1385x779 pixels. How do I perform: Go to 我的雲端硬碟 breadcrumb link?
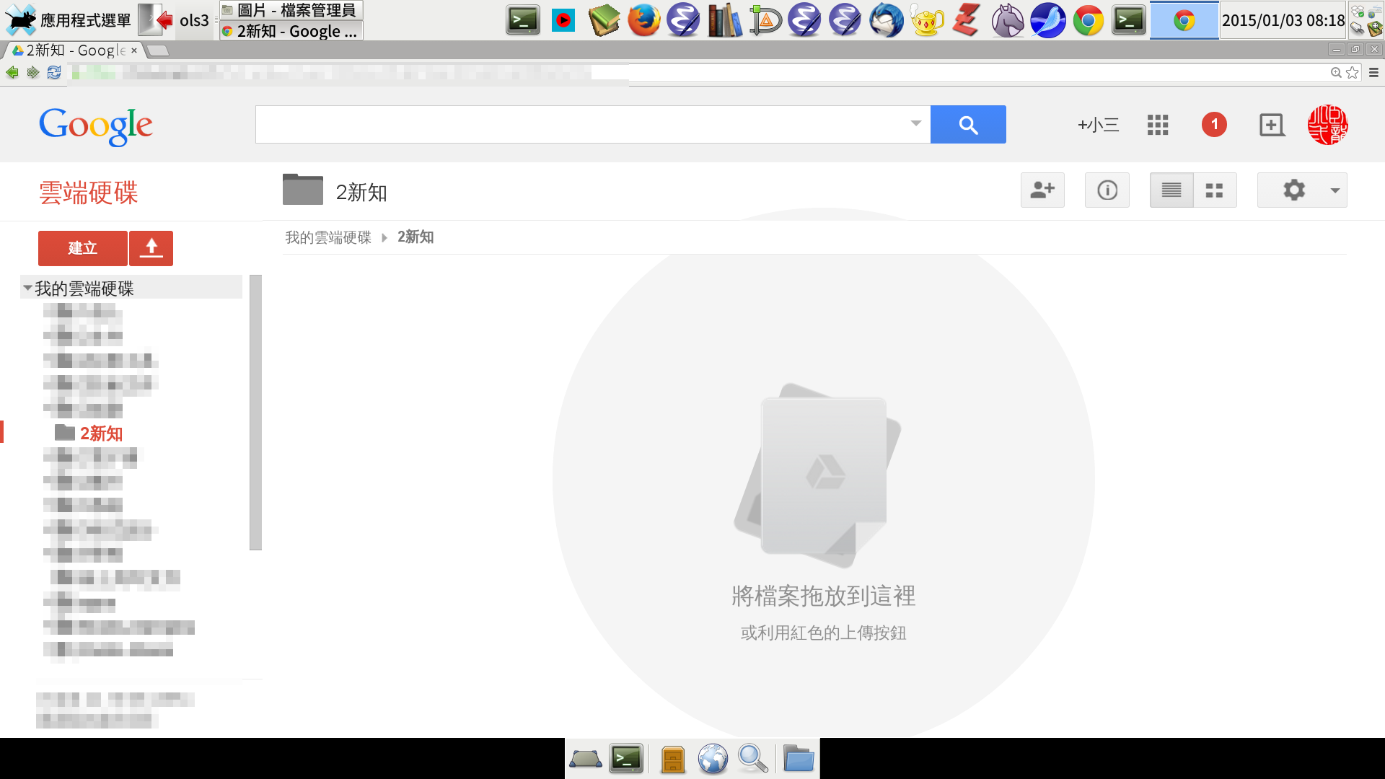click(327, 237)
